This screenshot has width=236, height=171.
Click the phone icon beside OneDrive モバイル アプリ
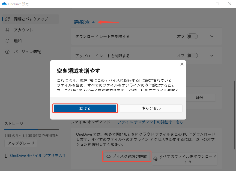click(x=6, y=156)
